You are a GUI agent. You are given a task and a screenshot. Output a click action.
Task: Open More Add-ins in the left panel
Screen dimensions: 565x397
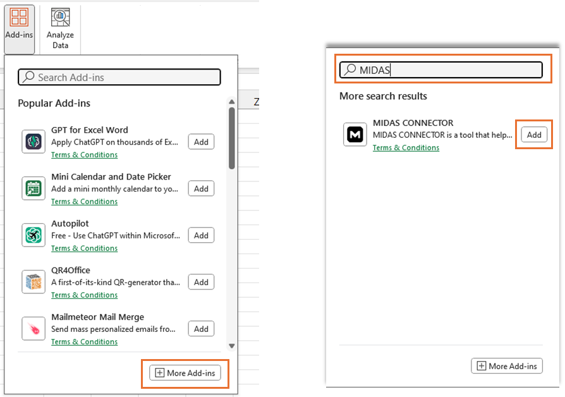coord(185,373)
